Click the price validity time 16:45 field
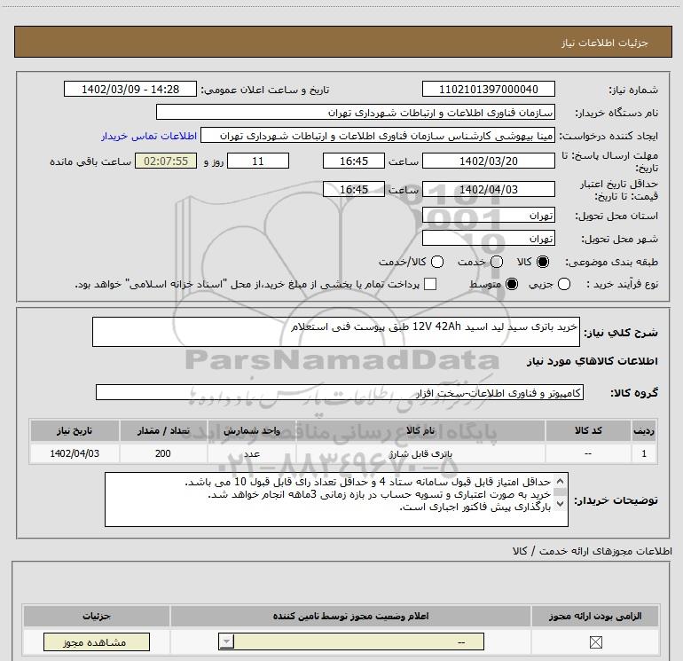 354,189
